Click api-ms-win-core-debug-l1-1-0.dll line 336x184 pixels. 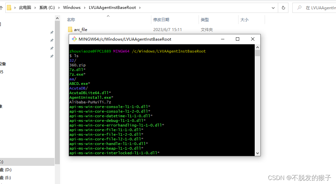coord(108,121)
